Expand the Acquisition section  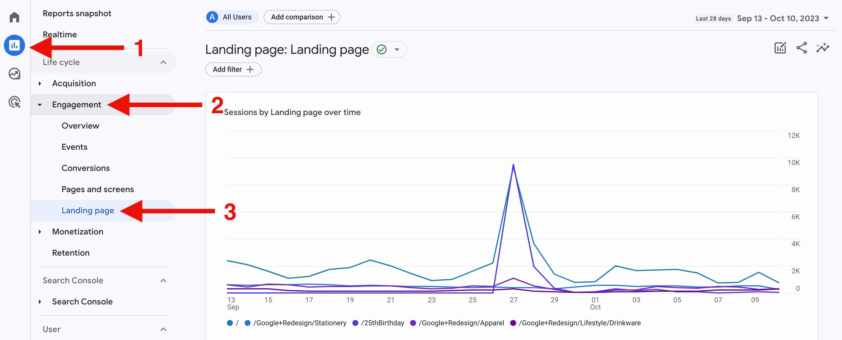[x=74, y=83]
